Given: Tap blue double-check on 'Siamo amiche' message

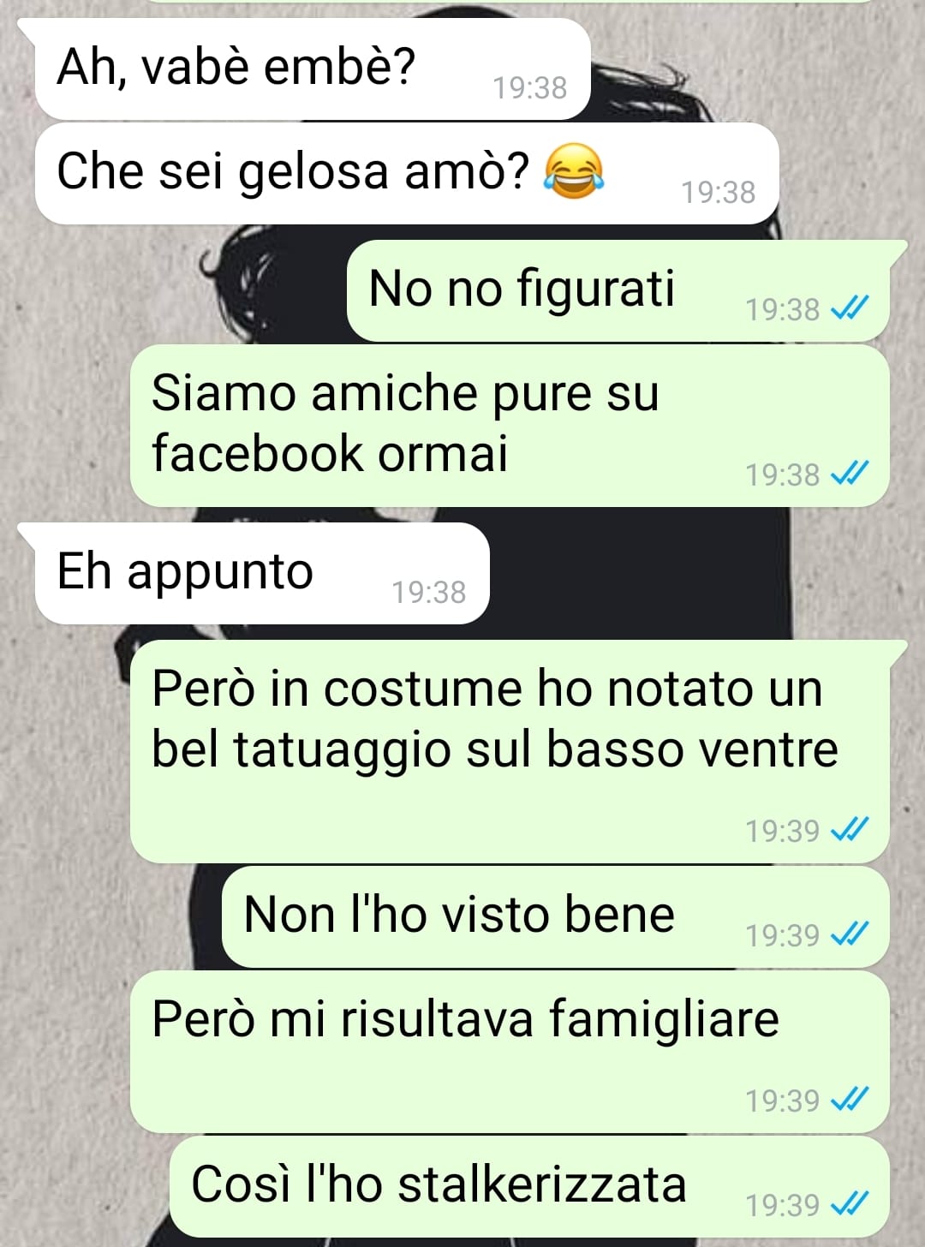Looking at the screenshot, I should click(x=850, y=473).
